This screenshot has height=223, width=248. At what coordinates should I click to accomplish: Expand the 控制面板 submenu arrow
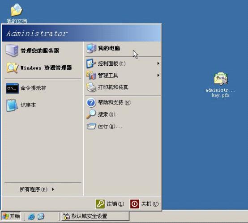click(158, 63)
